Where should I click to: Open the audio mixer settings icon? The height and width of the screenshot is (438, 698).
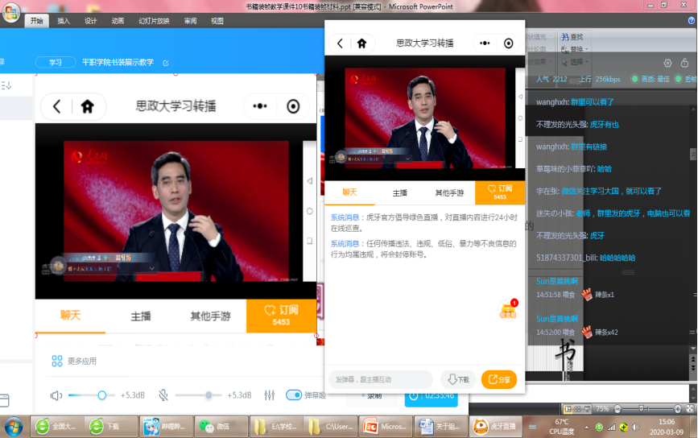[x=270, y=395]
